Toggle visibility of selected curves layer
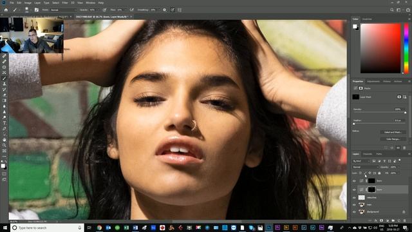The width and height of the screenshot is (412, 232). pos(354,189)
